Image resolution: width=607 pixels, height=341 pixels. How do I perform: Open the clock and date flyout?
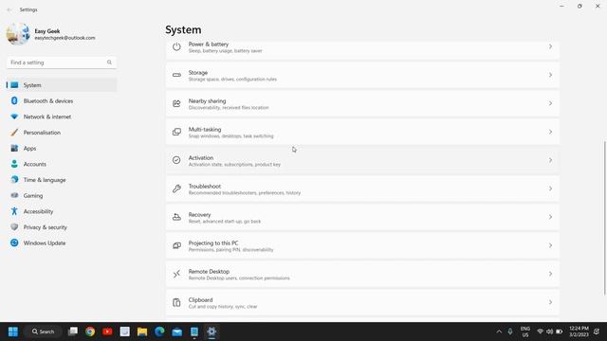[x=579, y=332]
